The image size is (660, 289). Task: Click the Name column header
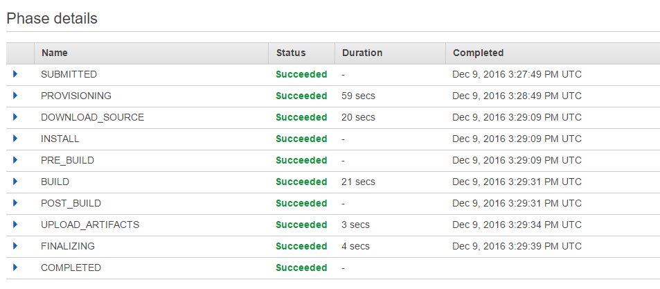point(55,53)
